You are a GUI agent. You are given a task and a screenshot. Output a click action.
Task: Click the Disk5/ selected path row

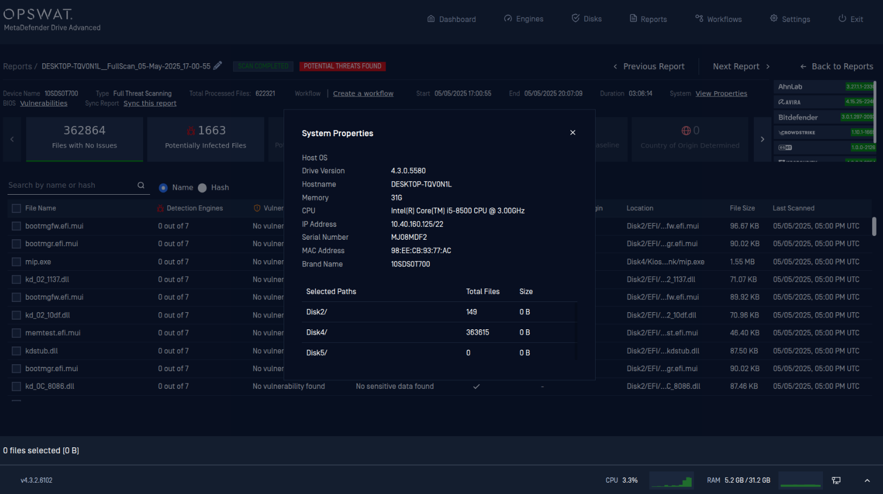pos(439,353)
